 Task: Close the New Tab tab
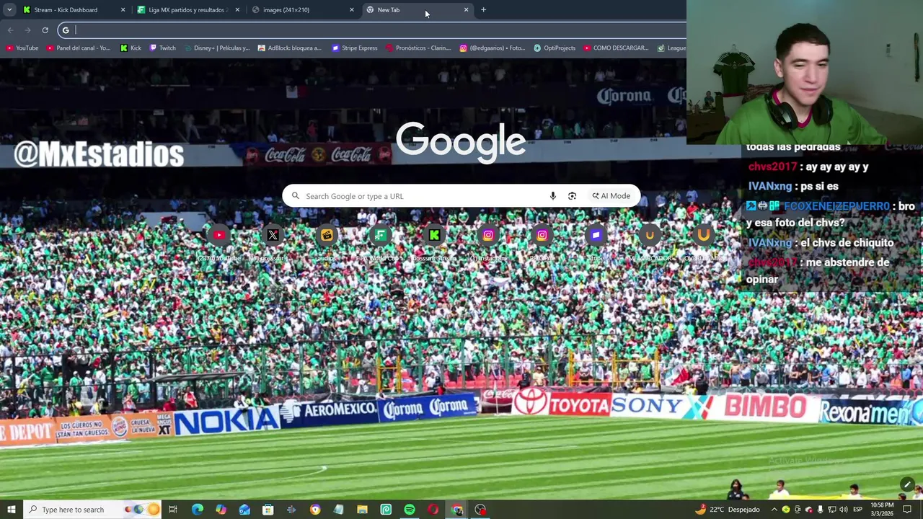pyautogui.click(x=466, y=10)
